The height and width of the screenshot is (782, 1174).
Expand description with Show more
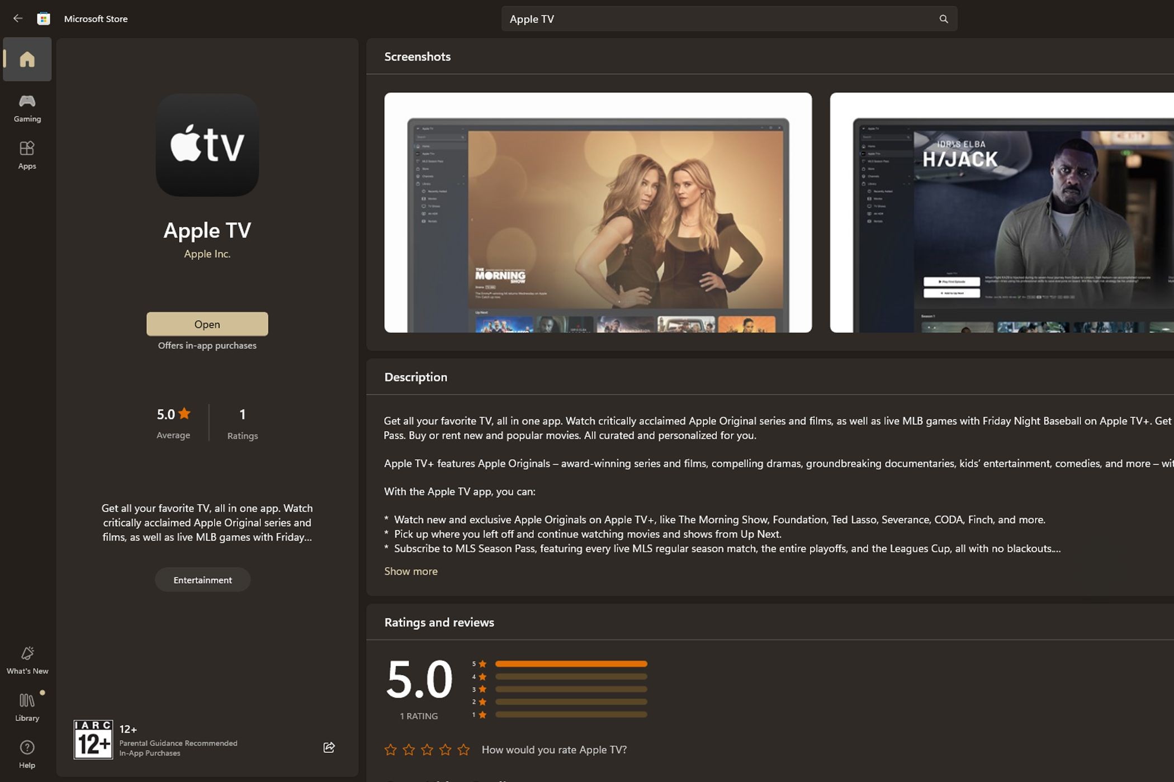[x=411, y=571]
